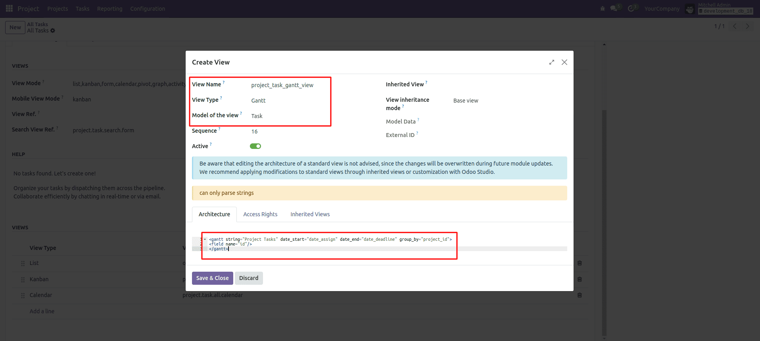
Task: Switch to the Access Rights tab
Action: click(260, 214)
